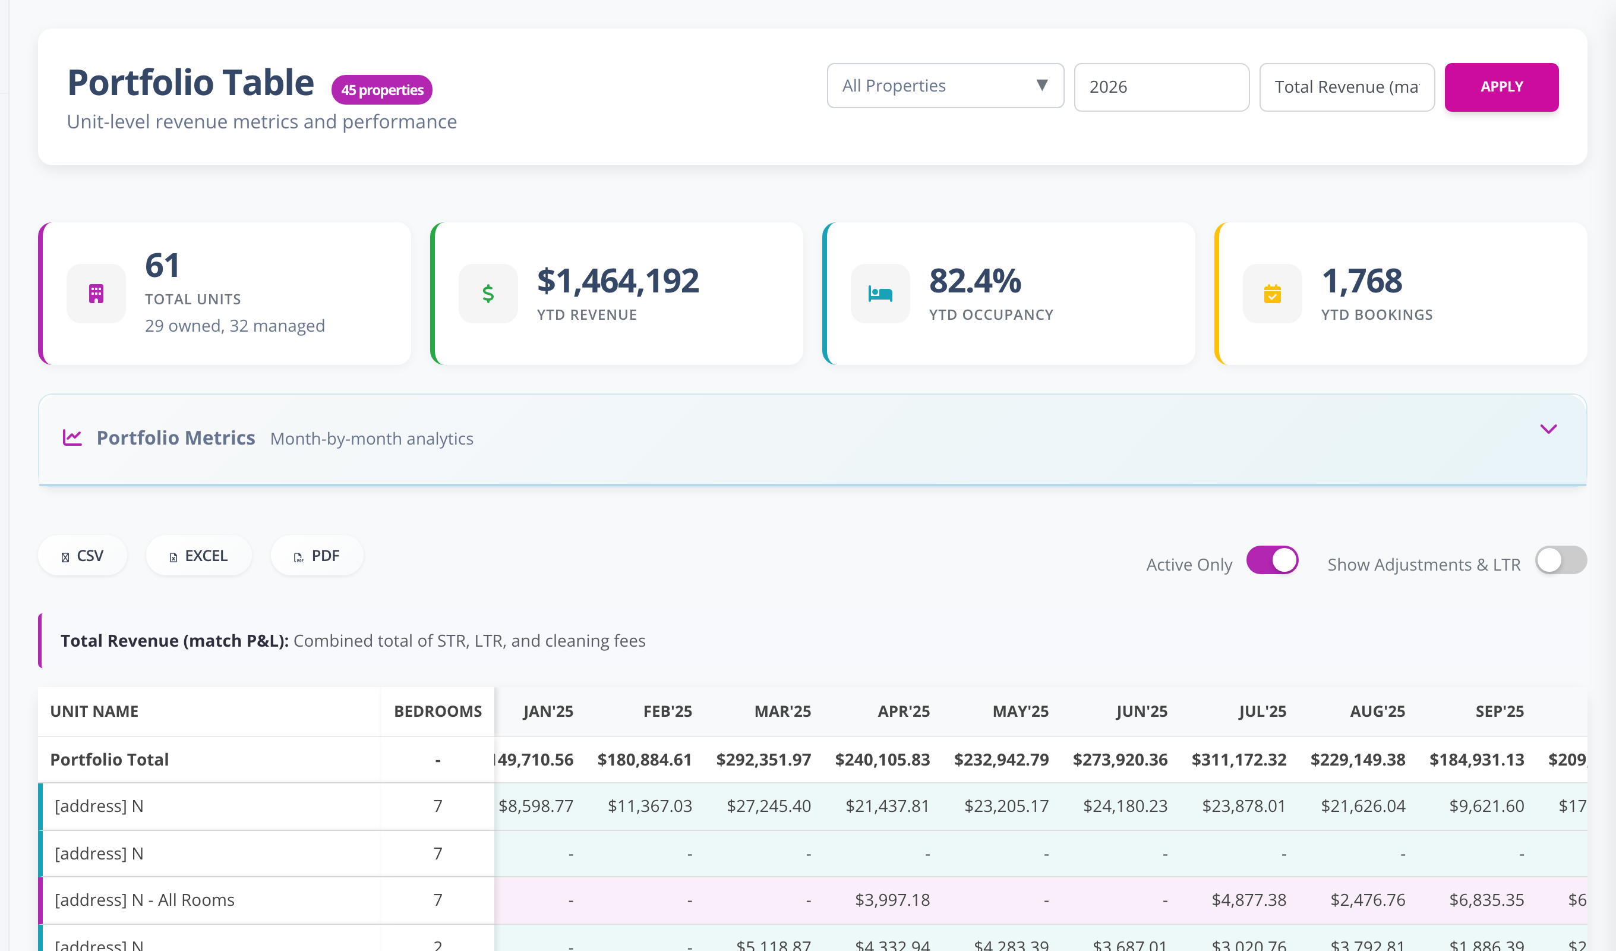Screen dimensions: 1616x951
Task: Click the $1,464,192 YTD Revenue figure
Action: (618, 281)
